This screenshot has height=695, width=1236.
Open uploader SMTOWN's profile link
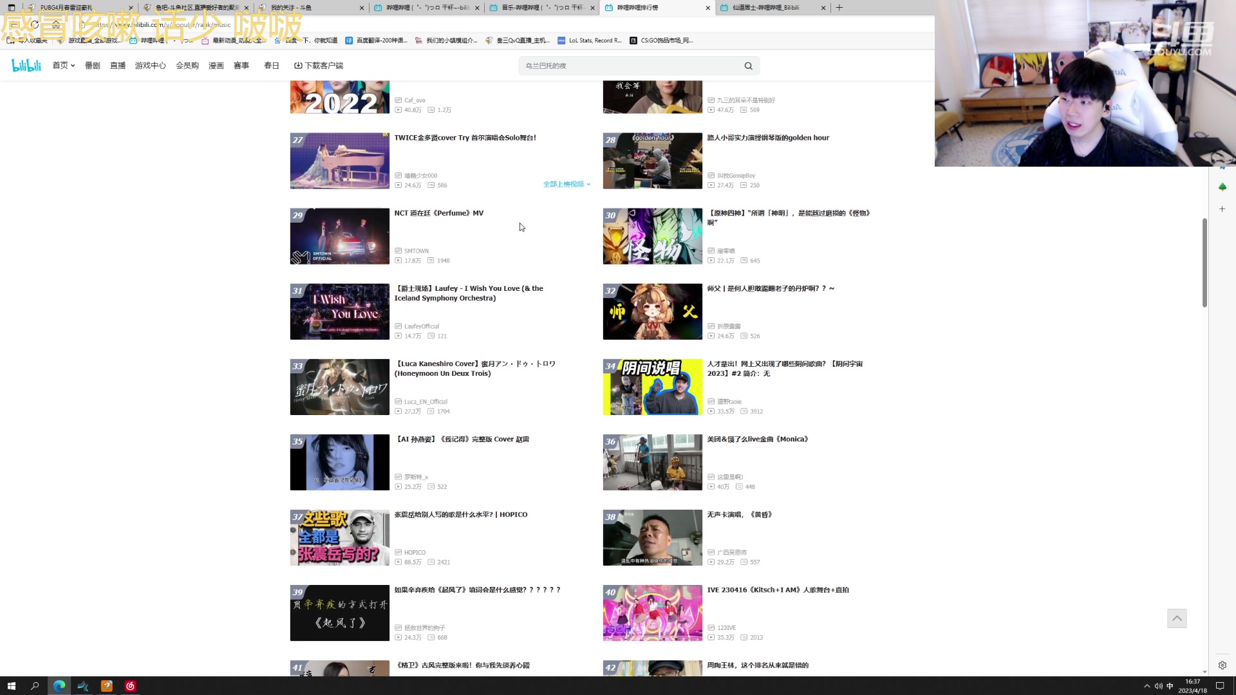[416, 251]
